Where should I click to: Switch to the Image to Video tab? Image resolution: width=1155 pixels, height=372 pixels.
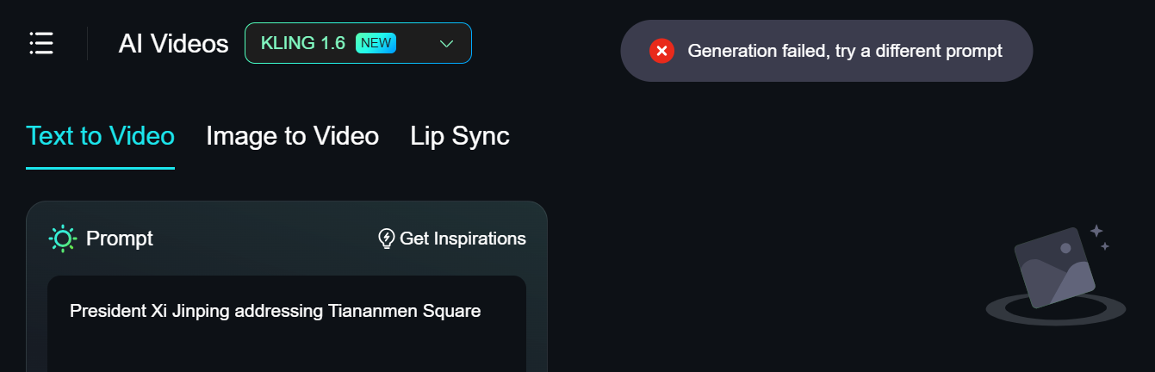(x=292, y=136)
